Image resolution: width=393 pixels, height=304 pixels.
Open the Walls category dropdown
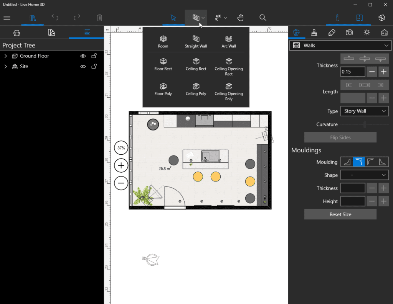[x=340, y=46]
